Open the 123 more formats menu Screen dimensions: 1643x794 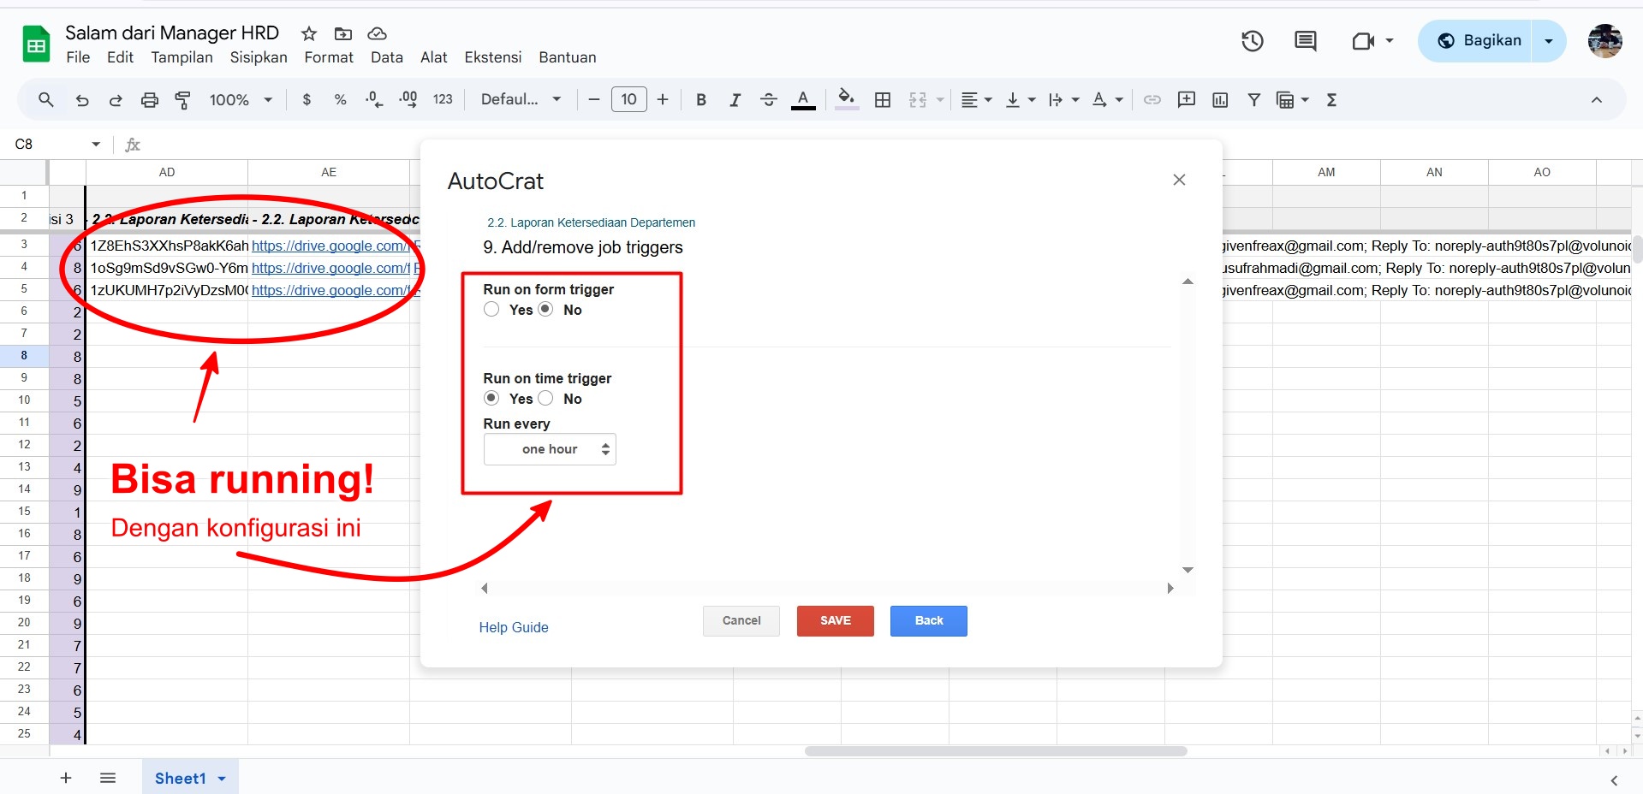coord(443,99)
